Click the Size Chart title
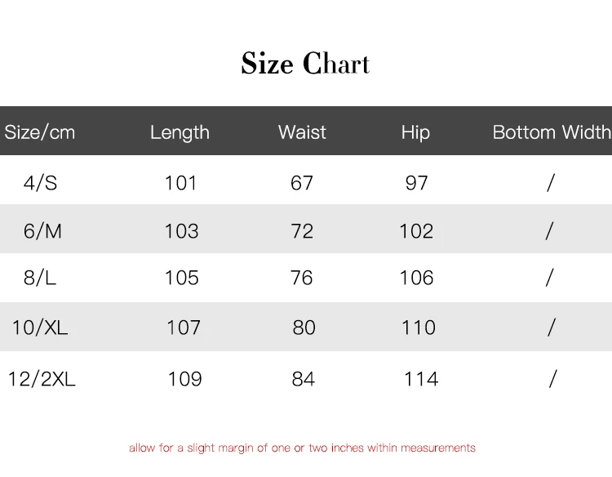 pyautogui.click(x=305, y=64)
